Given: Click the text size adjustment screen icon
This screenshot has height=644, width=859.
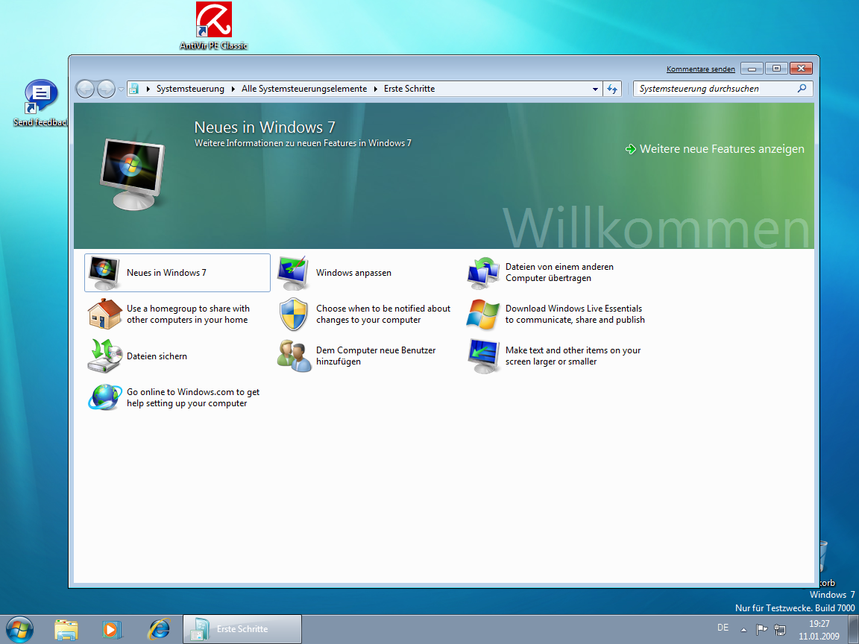Looking at the screenshot, I should [482, 356].
